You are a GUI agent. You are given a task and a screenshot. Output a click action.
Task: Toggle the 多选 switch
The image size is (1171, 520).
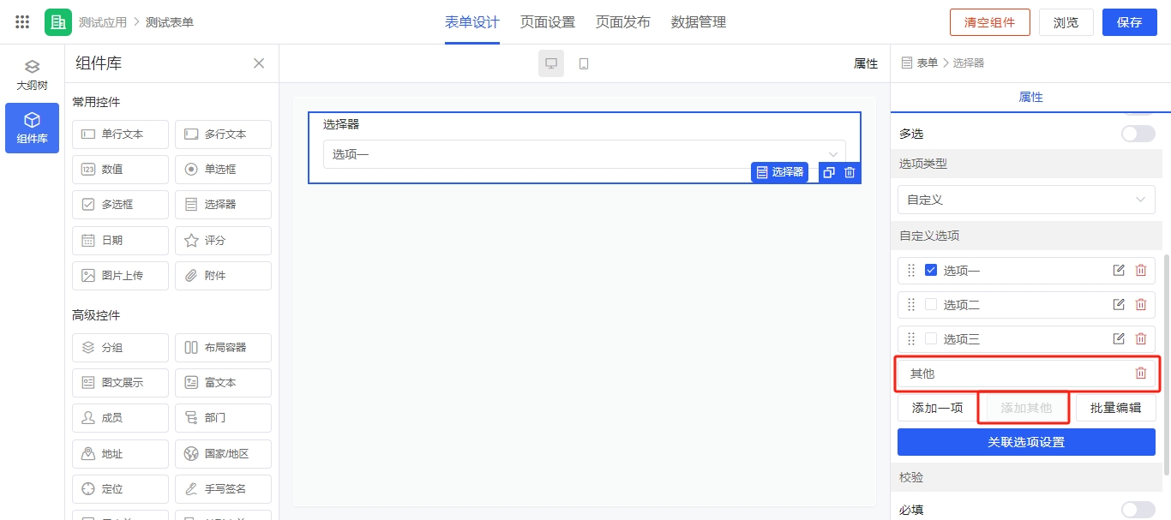(1138, 134)
